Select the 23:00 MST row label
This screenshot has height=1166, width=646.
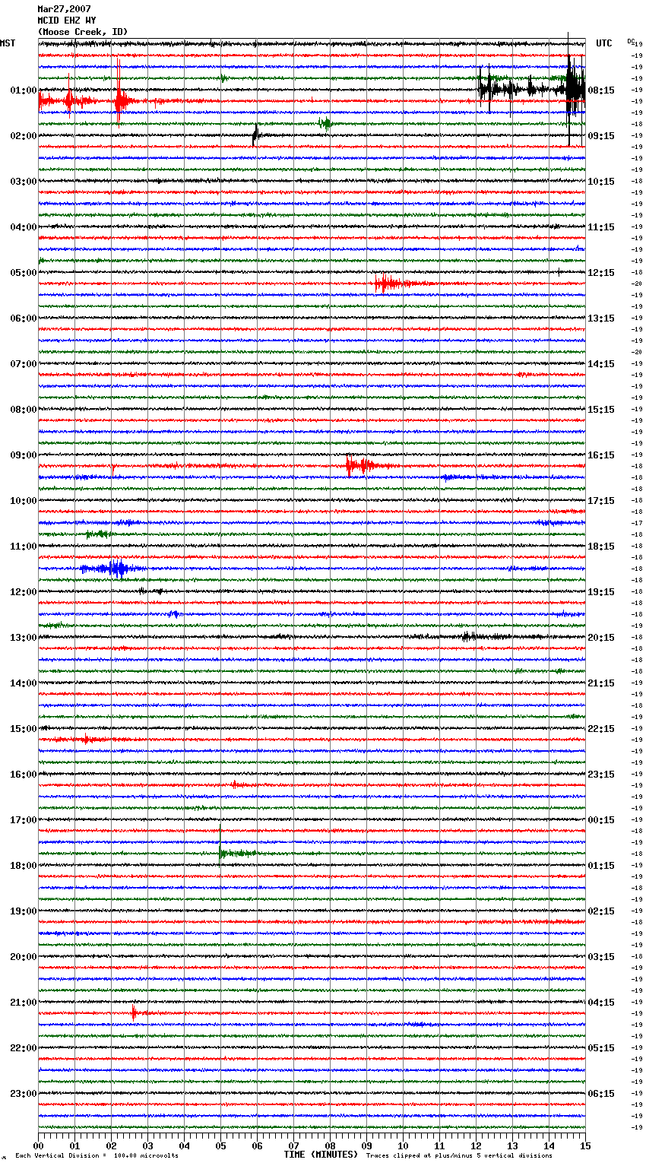pyautogui.click(x=24, y=1094)
